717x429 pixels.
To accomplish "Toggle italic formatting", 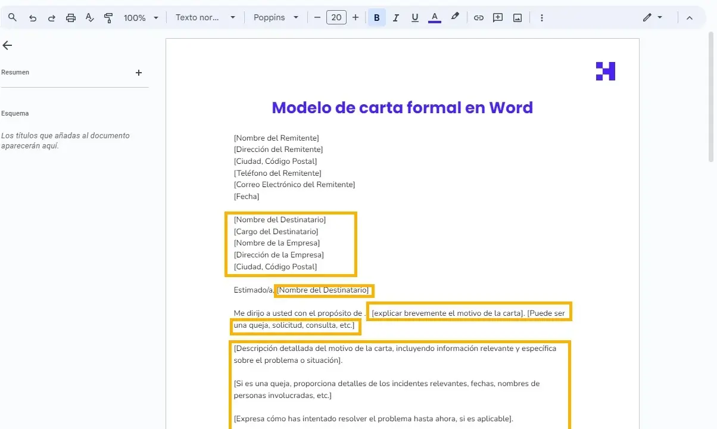I will pos(396,18).
